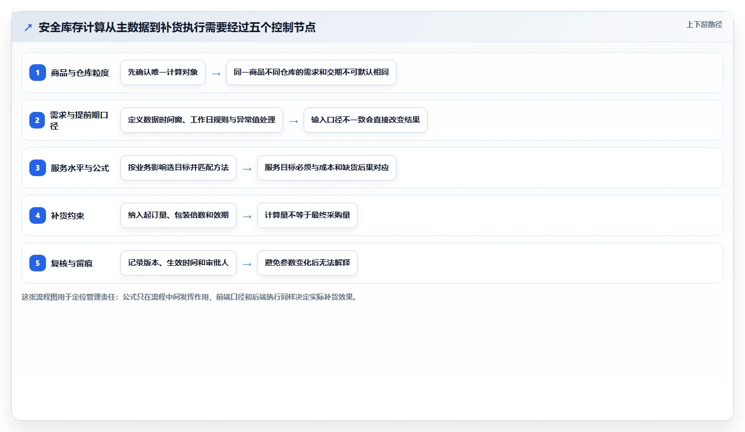The height and width of the screenshot is (432, 745).
Task: Click the 计算量不等于最终采购量 box
Action: pyautogui.click(x=307, y=215)
